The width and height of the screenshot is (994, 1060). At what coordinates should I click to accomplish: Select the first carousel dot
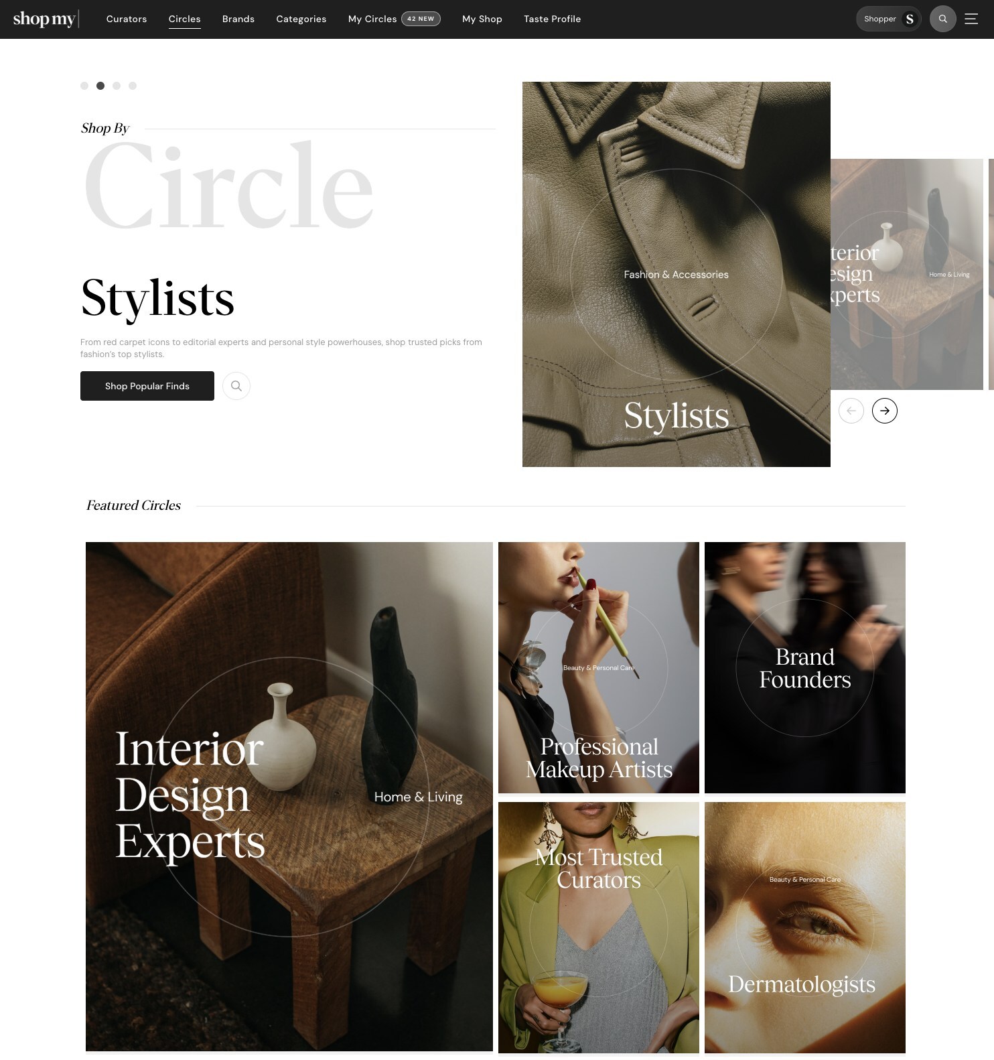tap(84, 86)
